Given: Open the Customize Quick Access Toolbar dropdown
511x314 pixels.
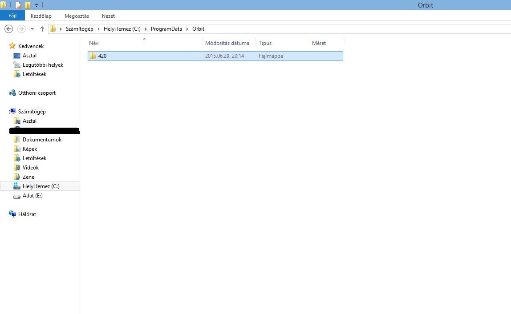Looking at the screenshot, I should coord(36,5).
